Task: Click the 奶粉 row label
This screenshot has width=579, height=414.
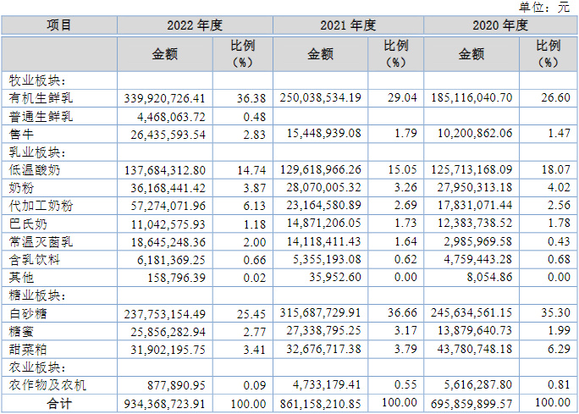Action: tap(21, 188)
